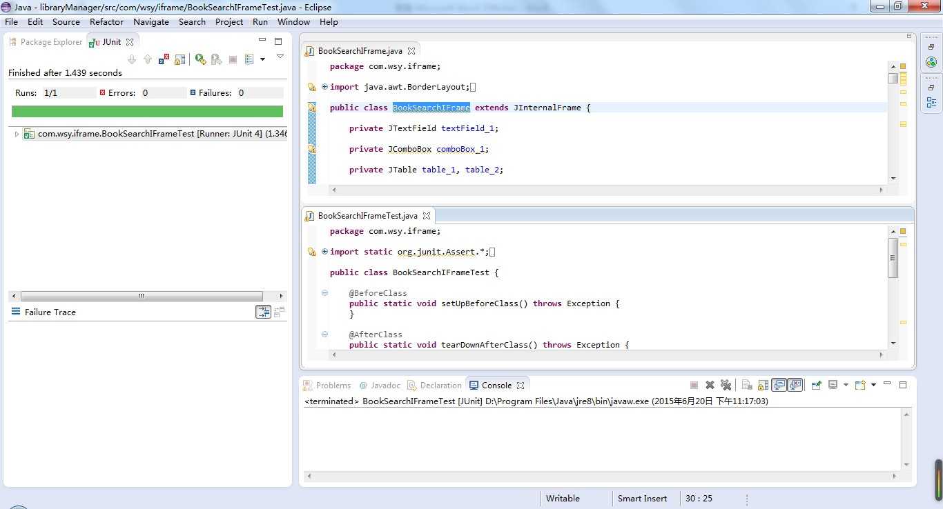
Task: Click the @BeforeClass annotation
Action: (378, 293)
